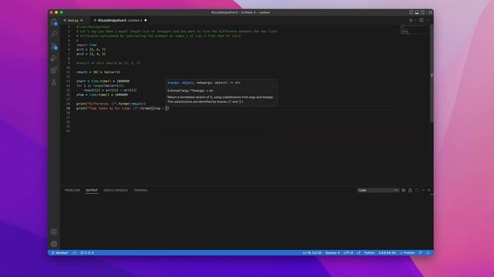Split the editor to the right
494x277 pixels.
[x=421, y=21]
